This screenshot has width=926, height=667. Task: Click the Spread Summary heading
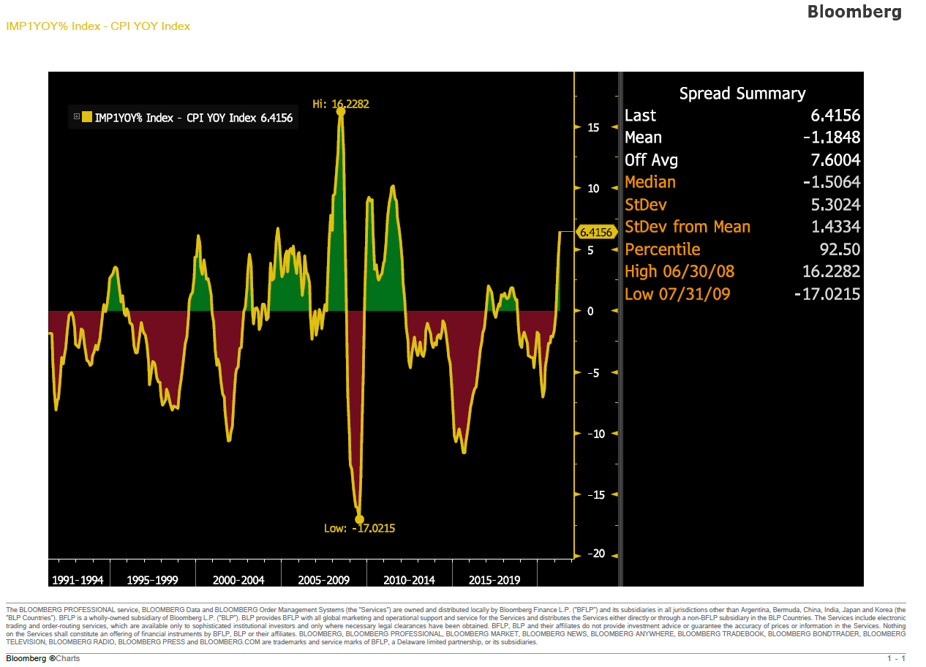coord(742,94)
